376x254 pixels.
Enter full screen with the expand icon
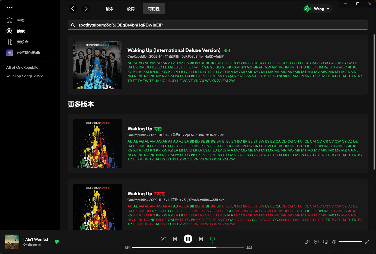coord(367,242)
